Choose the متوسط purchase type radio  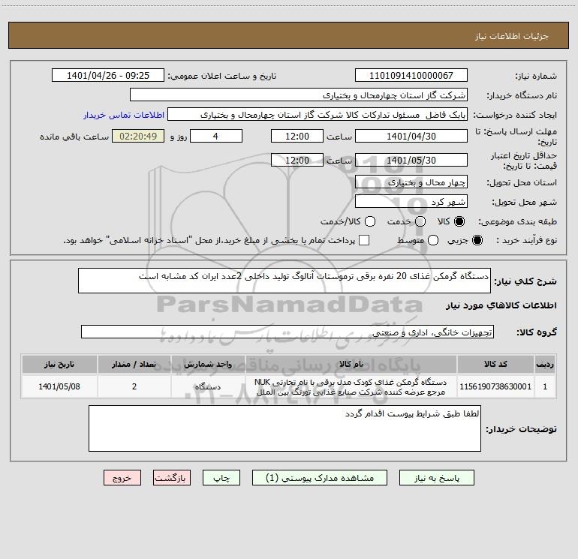coord(433,240)
